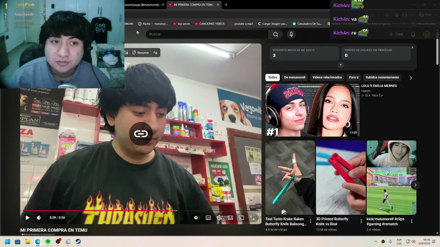Open Spotify from the taskbar

pyautogui.click(x=48, y=242)
